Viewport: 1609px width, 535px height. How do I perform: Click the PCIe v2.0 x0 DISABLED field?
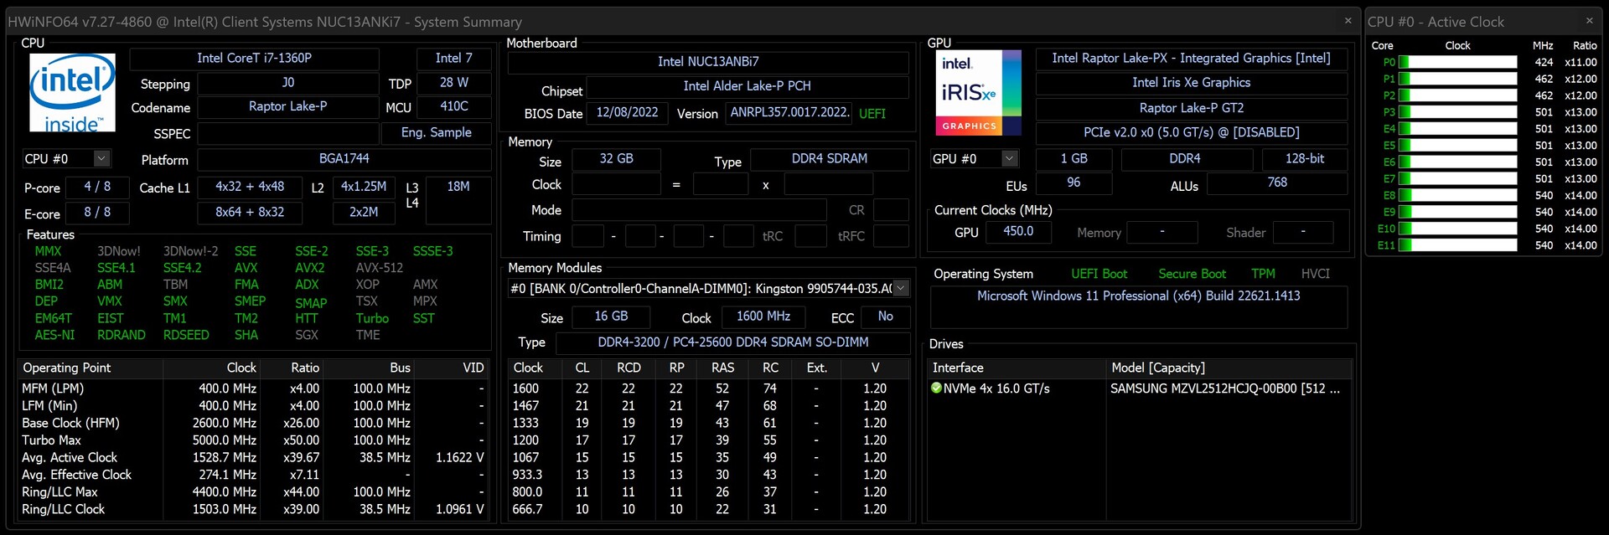(x=1192, y=132)
